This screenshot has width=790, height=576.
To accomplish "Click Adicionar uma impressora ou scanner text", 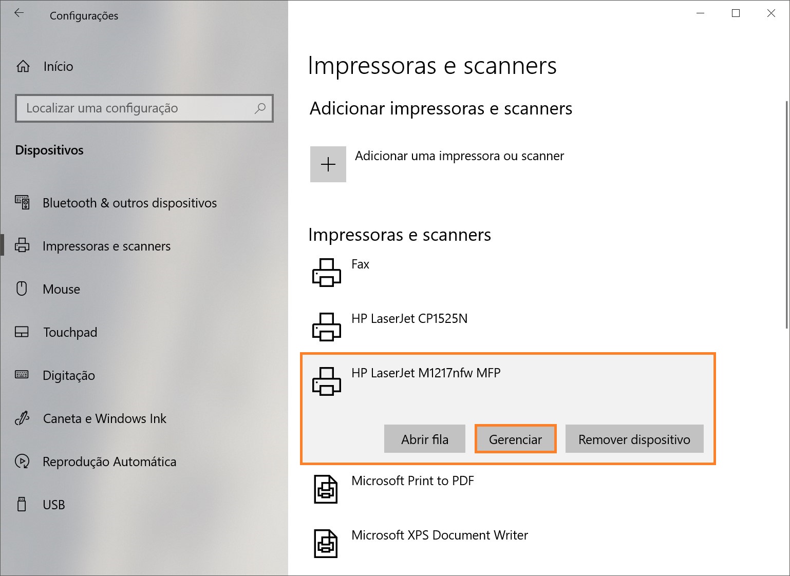I will pyautogui.click(x=459, y=156).
